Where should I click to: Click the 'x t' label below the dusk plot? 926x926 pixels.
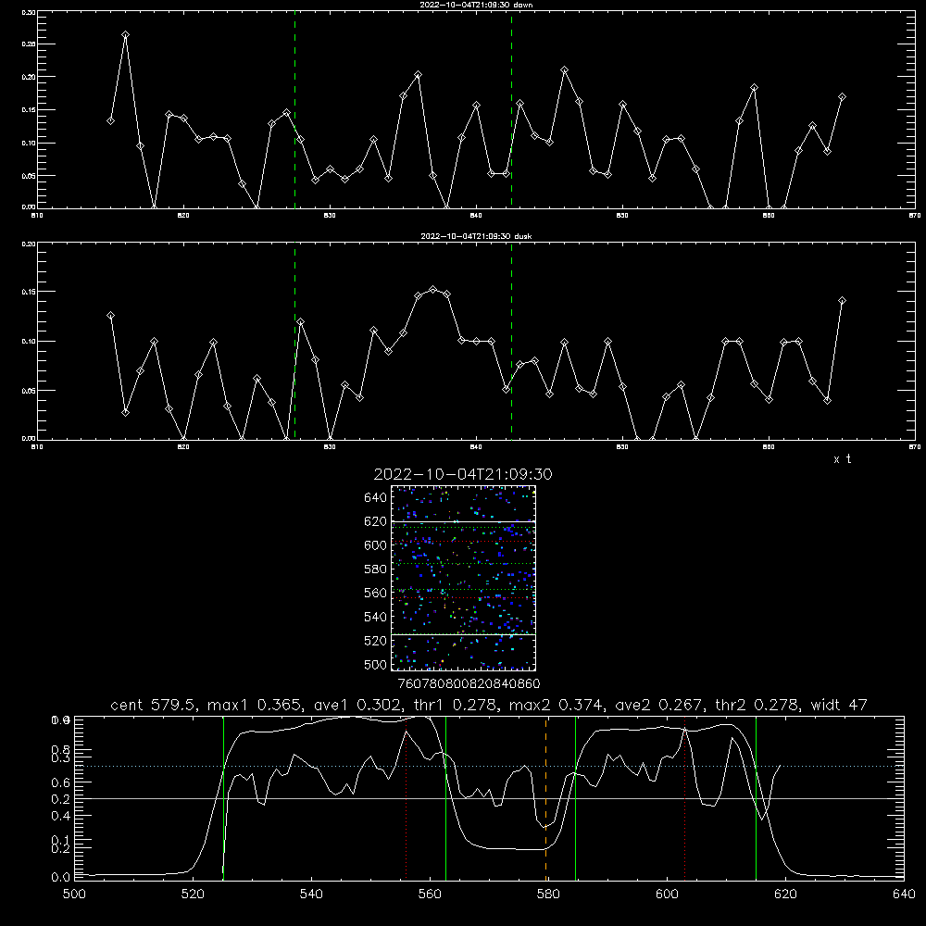click(x=842, y=459)
